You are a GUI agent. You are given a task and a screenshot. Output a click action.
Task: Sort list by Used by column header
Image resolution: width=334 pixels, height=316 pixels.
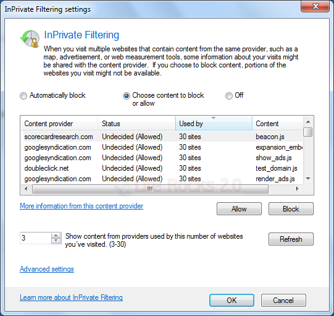[214, 124]
